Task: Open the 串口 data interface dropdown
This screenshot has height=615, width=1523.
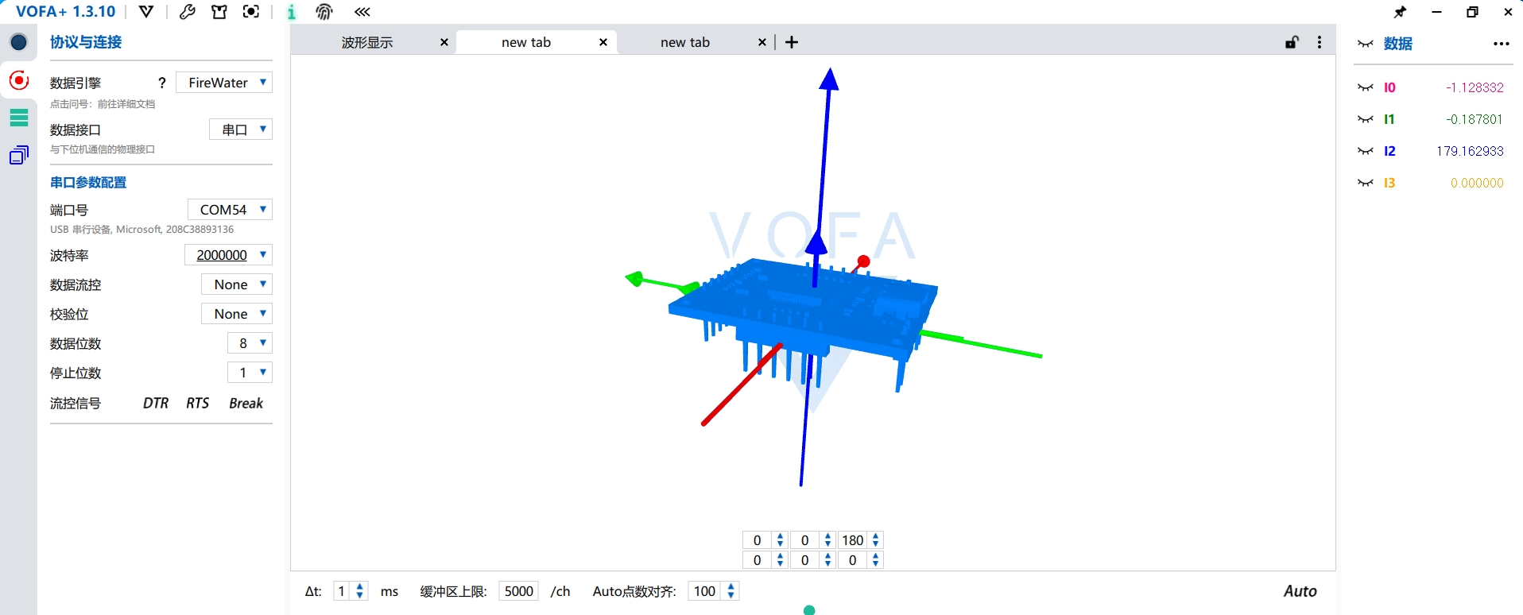Action: click(241, 130)
